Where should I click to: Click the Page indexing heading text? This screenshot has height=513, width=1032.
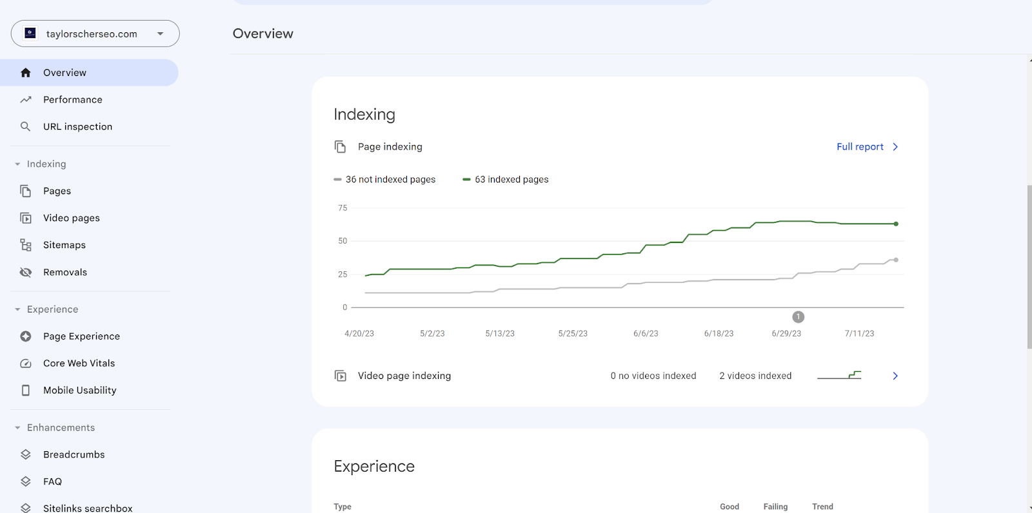tap(390, 147)
